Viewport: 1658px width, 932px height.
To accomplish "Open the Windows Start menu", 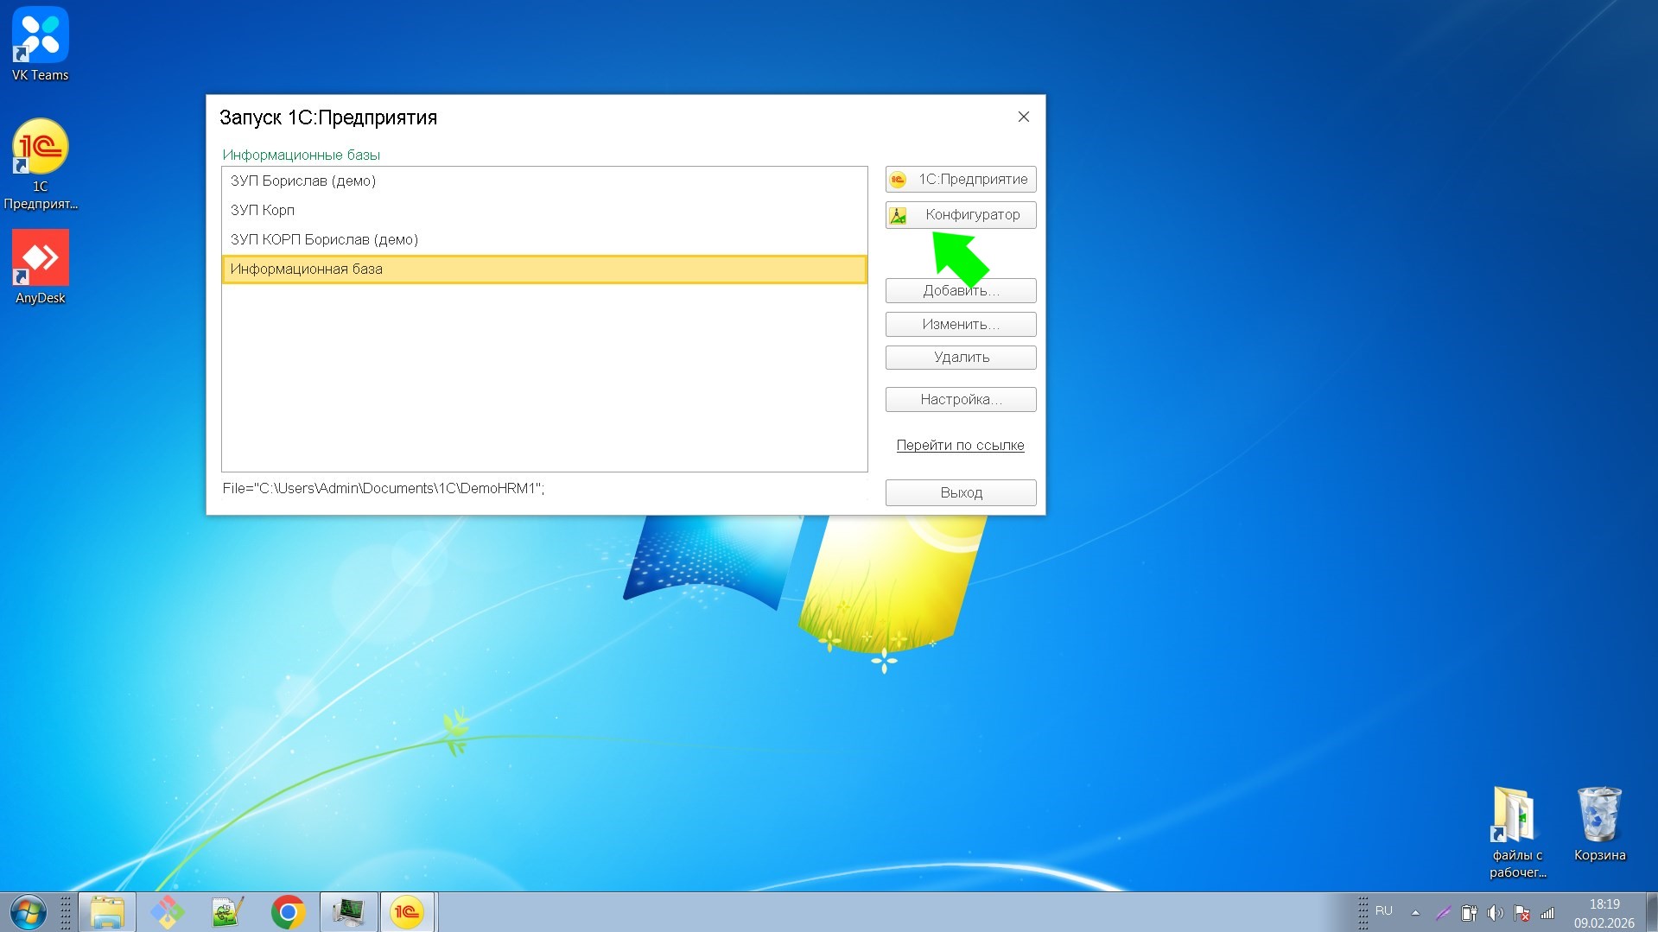I will tap(28, 912).
